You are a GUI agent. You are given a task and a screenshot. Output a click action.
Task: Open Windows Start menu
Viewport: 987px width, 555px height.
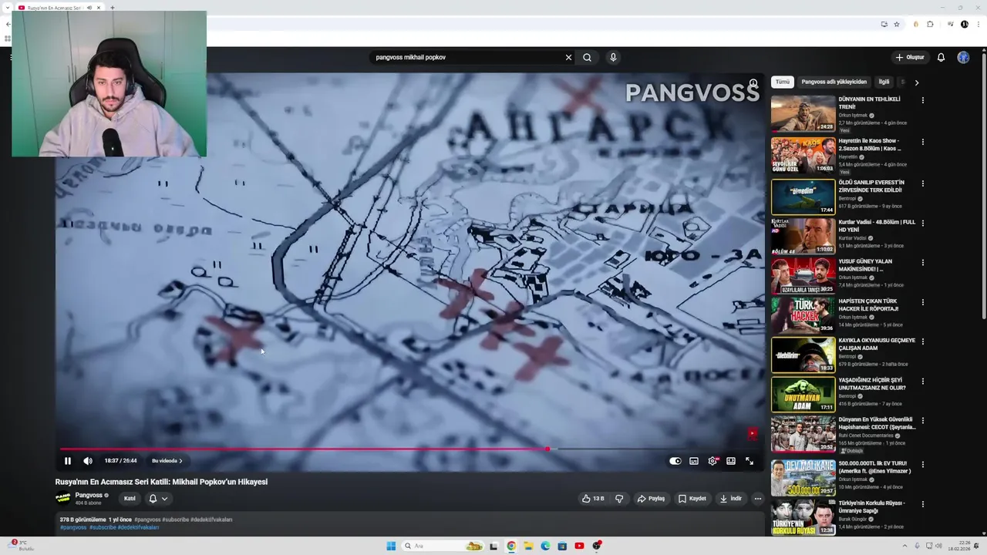[391, 546]
